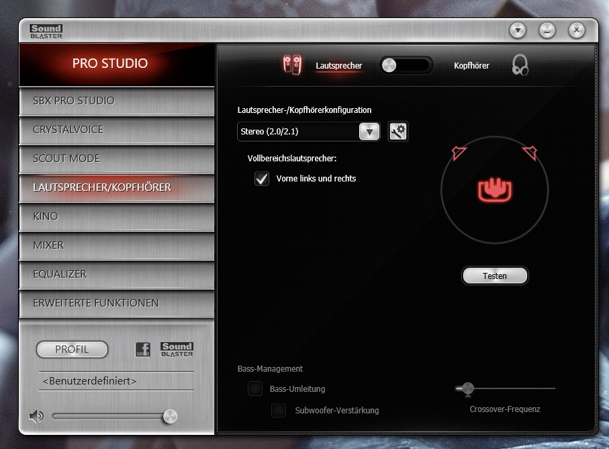Screen dimensions: 609x449
Task: Open the Facebook icon link
Action: [x=143, y=350]
